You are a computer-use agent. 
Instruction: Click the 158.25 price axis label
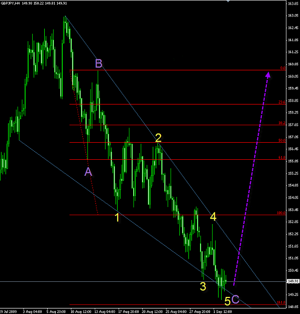click(293, 113)
